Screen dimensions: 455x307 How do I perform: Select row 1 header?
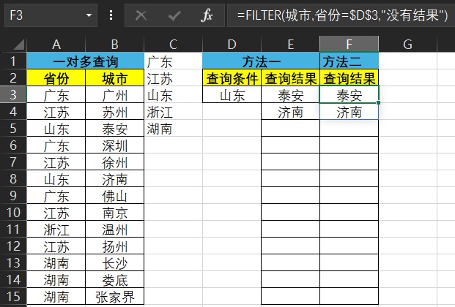point(12,61)
